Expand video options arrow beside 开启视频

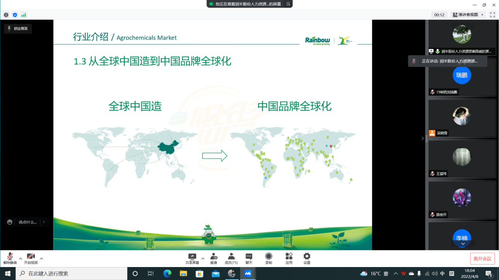(x=41, y=259)
